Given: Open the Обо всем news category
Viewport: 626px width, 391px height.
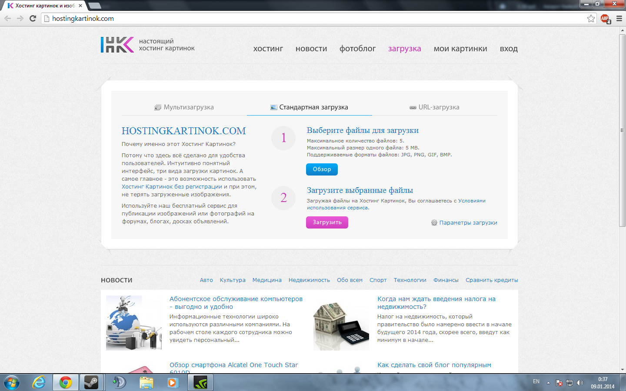Looking at the screenshot, I should click(350, 280).
